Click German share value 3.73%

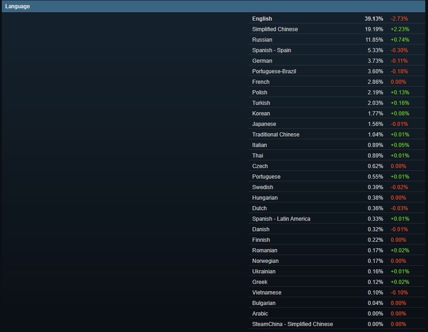375,61
